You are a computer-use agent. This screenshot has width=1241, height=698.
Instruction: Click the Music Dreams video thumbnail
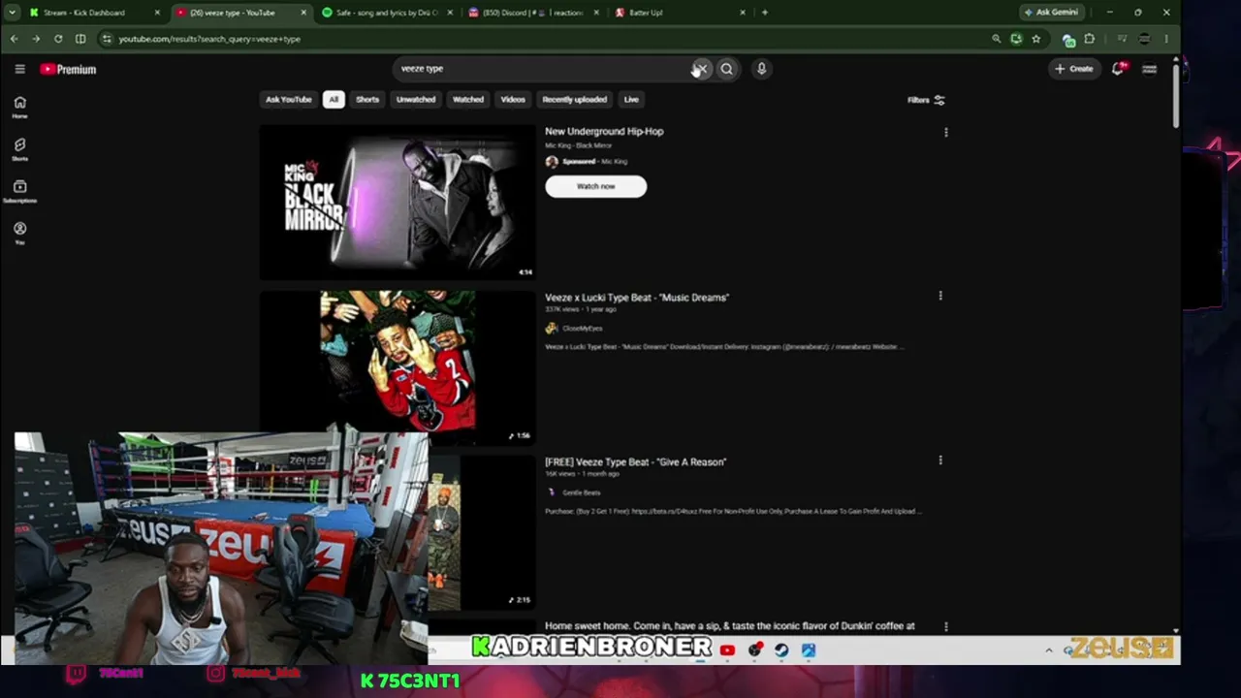(398, 367)
